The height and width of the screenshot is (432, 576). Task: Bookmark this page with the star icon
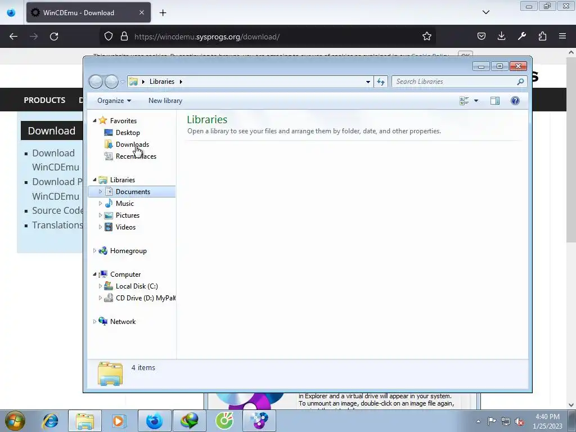pos(426,36)
